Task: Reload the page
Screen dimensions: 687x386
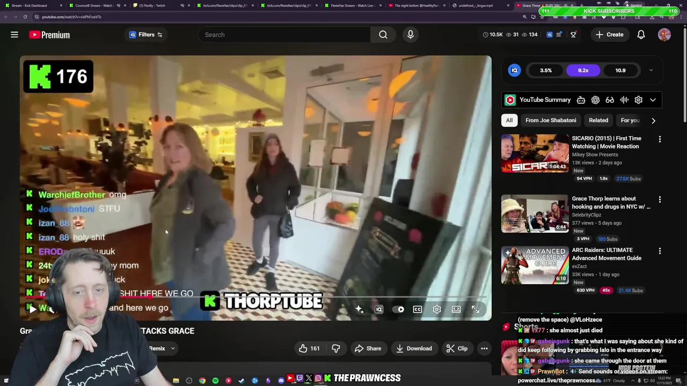Action: coord(25,17)
